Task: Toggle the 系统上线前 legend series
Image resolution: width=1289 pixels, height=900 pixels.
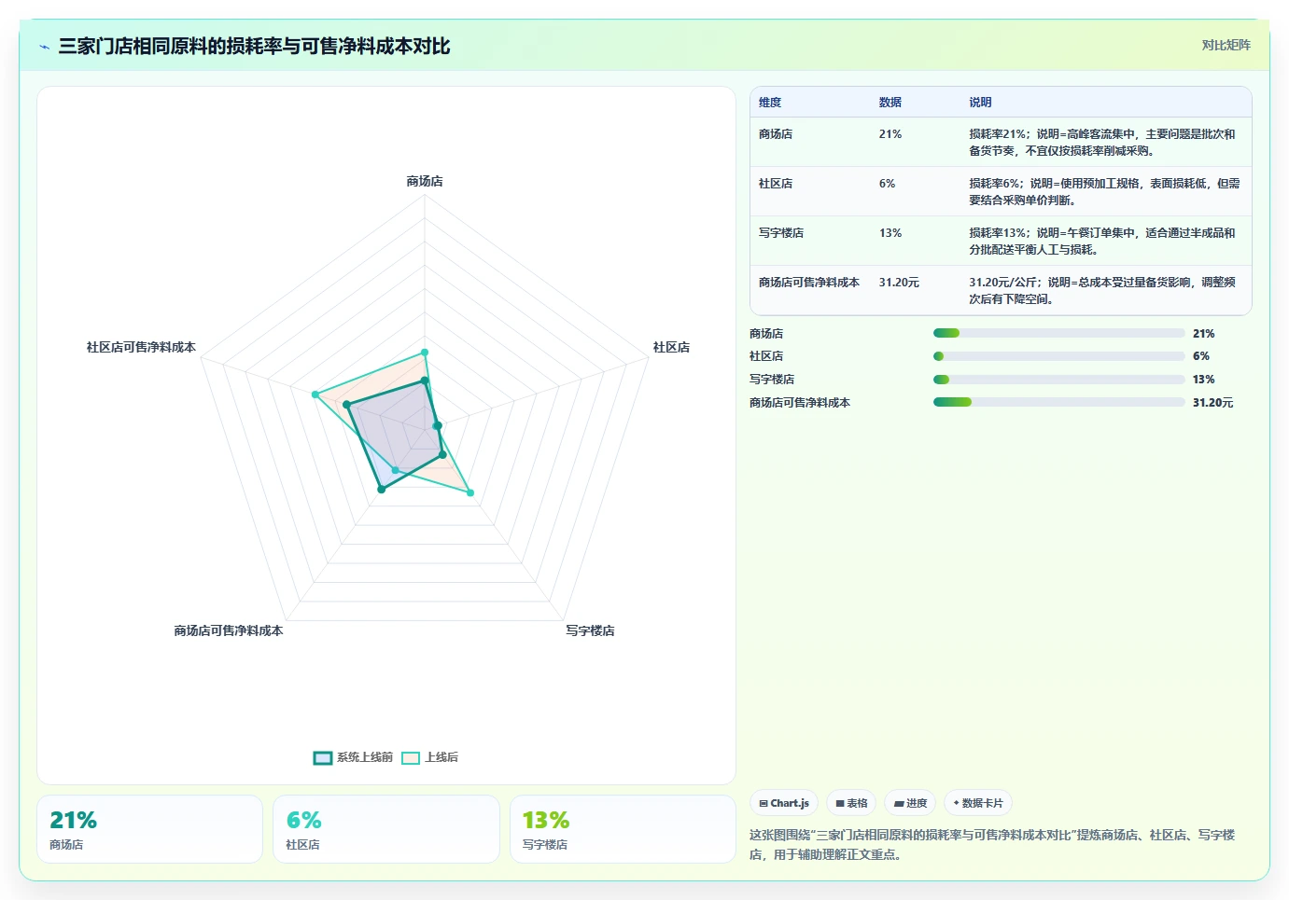Action: click(x=353, y=757)
